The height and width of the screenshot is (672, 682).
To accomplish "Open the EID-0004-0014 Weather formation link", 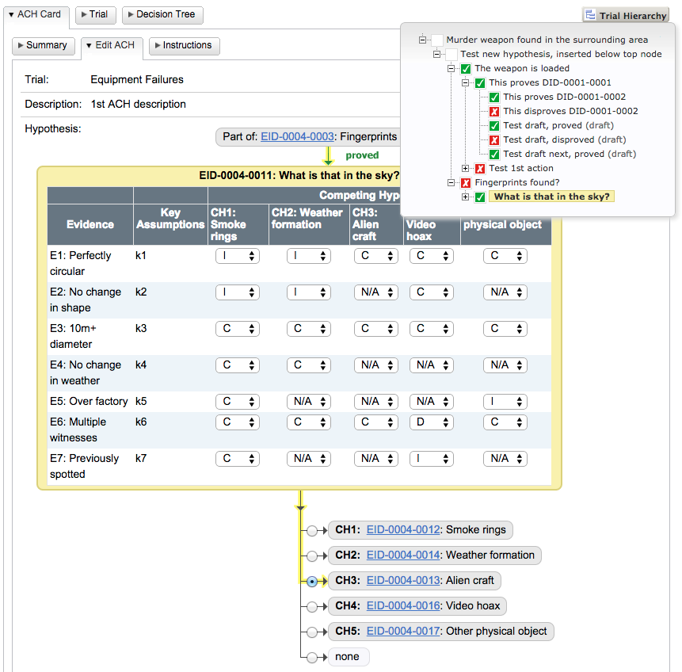I will [402, 556].
